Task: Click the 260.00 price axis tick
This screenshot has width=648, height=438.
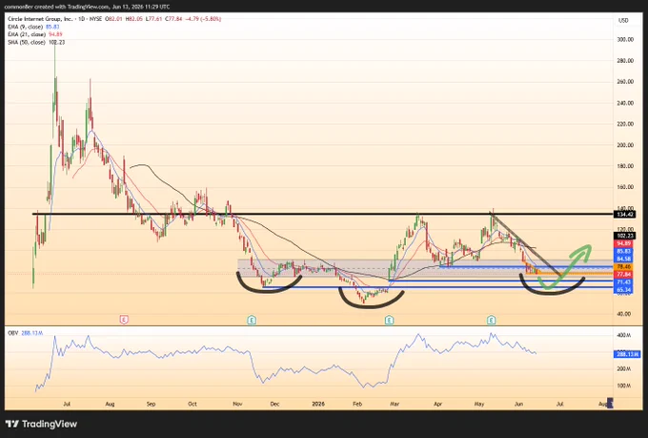Action: (x=625, y=82)
